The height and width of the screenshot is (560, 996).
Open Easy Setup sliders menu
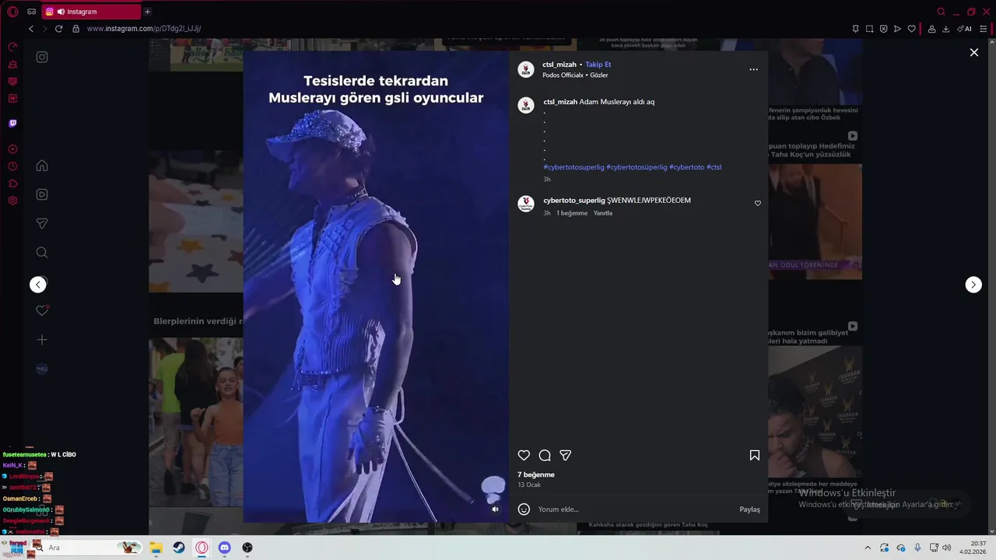pyautogui.click(x=984, y=29)
